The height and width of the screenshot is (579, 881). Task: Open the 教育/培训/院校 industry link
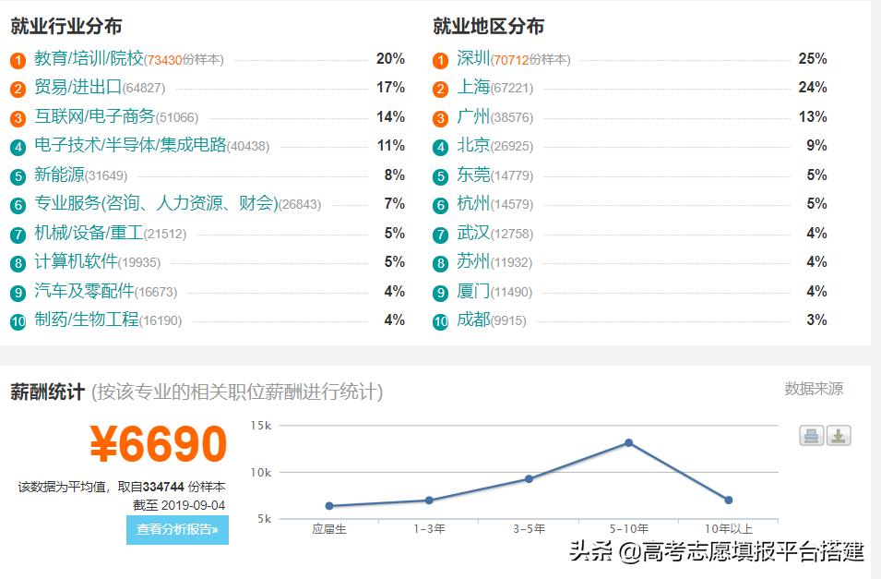click(x=89, y=59)
